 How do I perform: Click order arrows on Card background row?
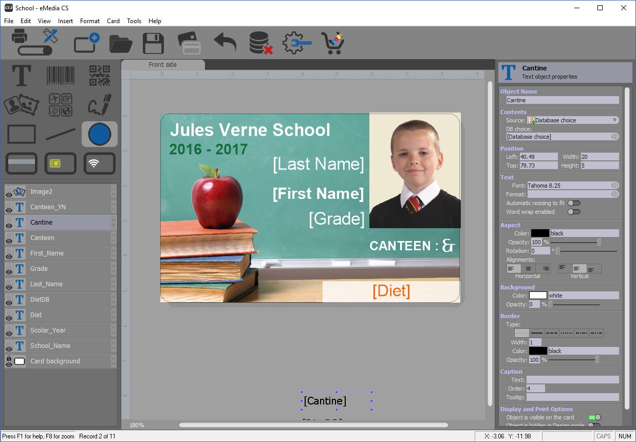click(x=114, y=361)
